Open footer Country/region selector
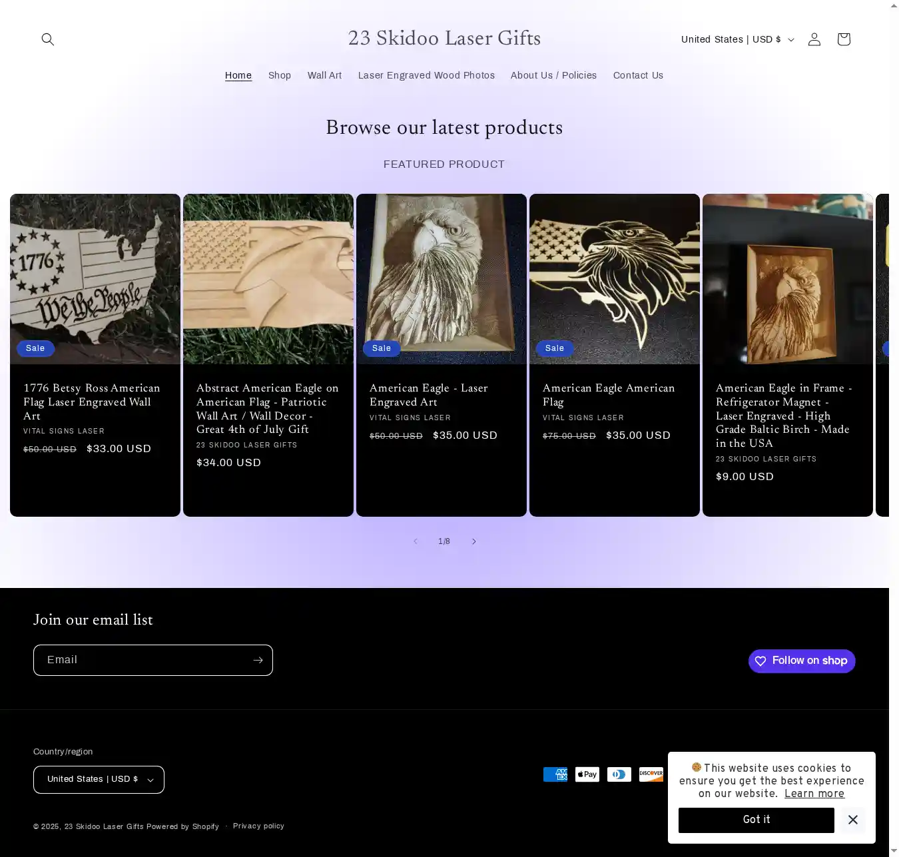The width and height of the screenshot is (899, 857). tap(99, 780)
